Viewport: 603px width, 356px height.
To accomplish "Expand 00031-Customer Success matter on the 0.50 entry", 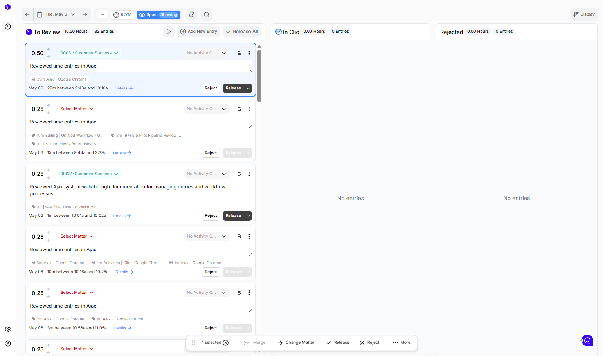I will tap(89, 53).
